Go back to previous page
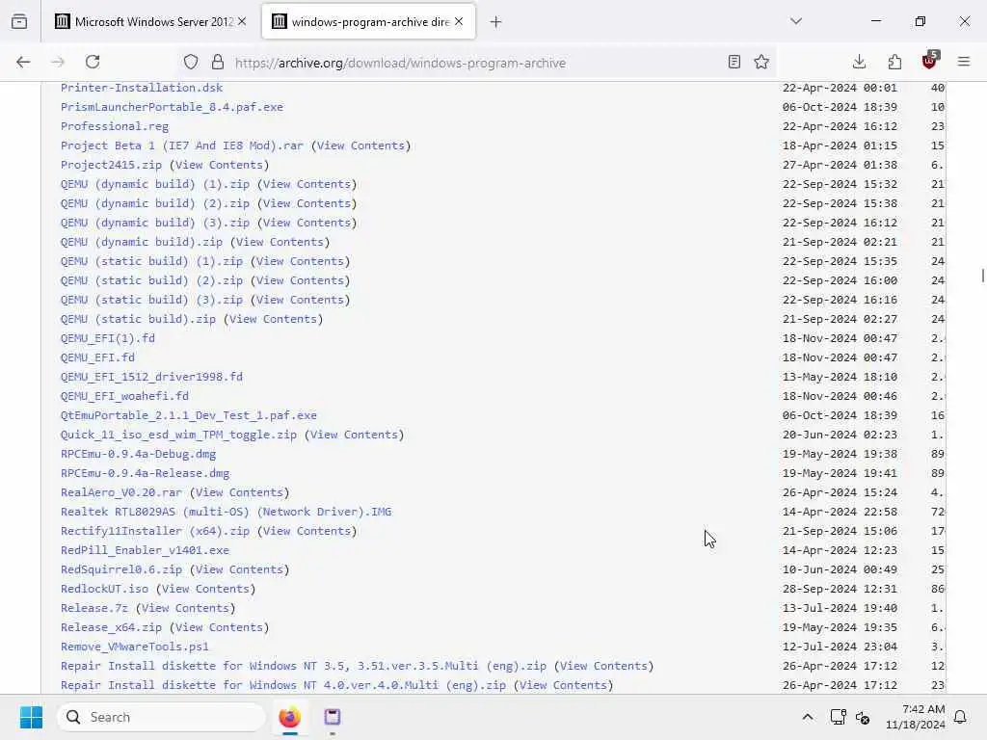 (23, 62)
